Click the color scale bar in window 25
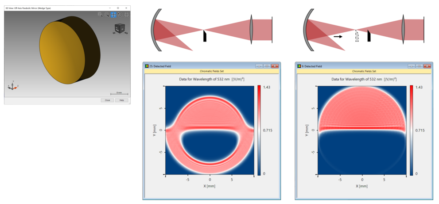Image resolution: width=439 pixels, height=204 pixels. 259,130
